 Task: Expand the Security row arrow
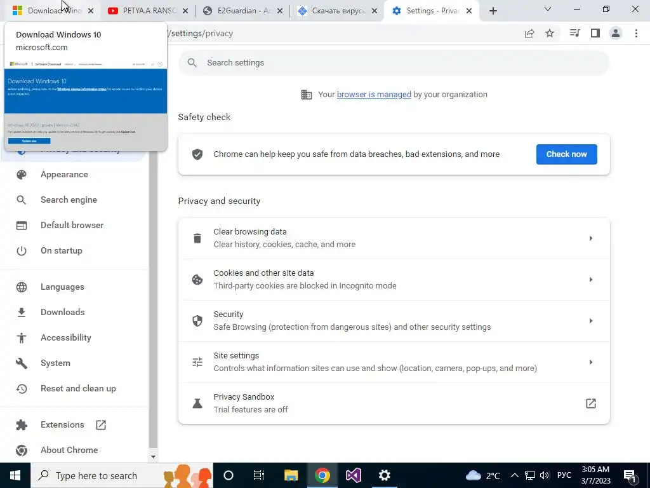pyautogui.click(x=591, y=321)
